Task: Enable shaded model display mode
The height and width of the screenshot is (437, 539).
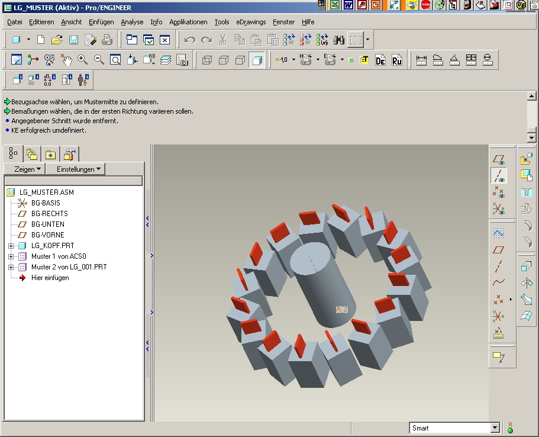Action: click(257, 60)
